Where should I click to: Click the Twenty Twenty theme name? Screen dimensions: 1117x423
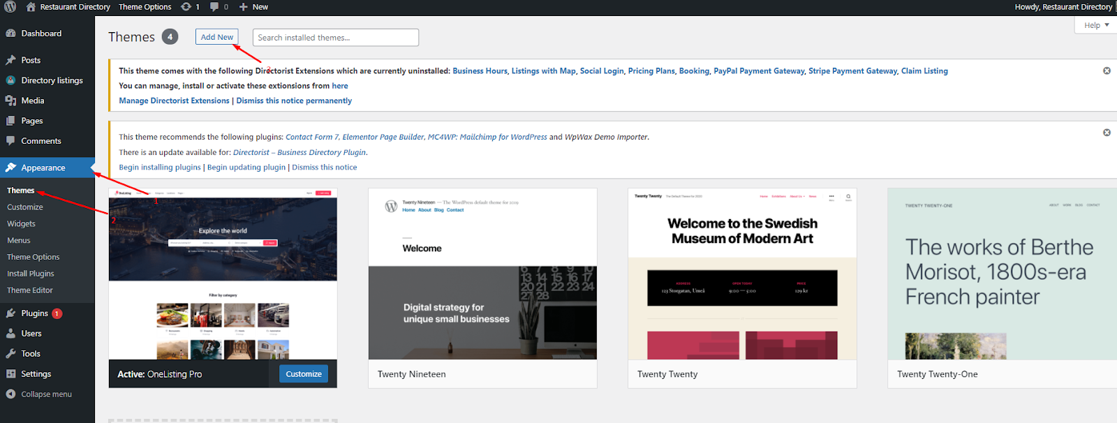point(667,375)
